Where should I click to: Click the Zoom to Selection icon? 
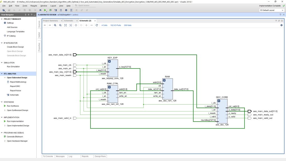70,25
